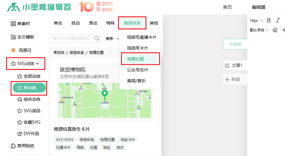Click the 位置 tag
The image size is (285, 156).
94,147
